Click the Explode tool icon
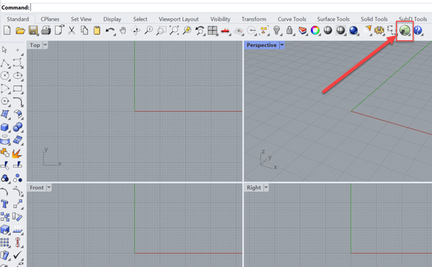Image resolution: width=432 pixels, height=267 pixels. (x=17, y=153)
